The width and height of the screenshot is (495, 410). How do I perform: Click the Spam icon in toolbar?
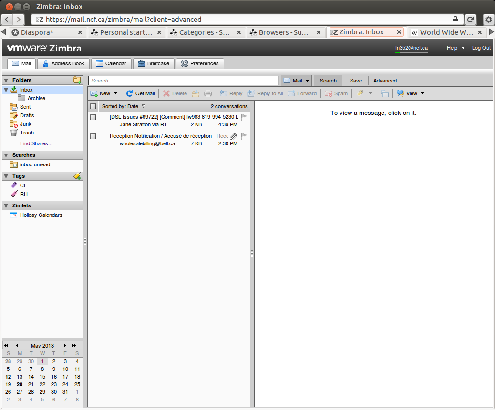click(x=328, y=93)
